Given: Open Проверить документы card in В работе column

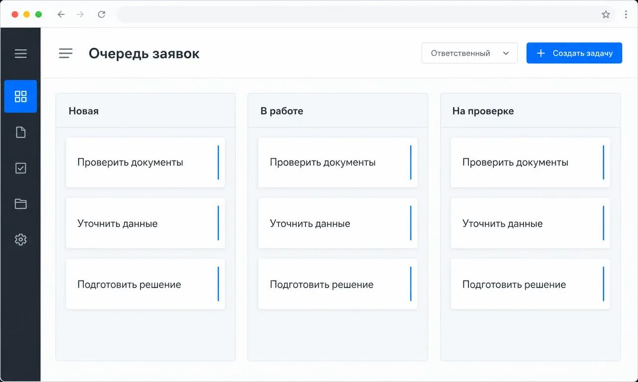Looking at the screenshot, I should tap(338, 163).
